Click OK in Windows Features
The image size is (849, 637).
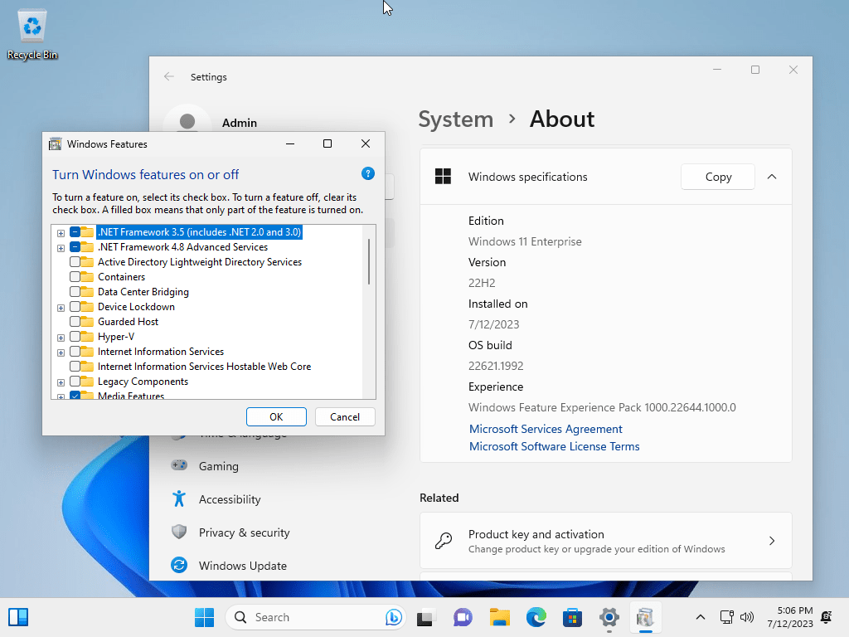coord(276,416)
